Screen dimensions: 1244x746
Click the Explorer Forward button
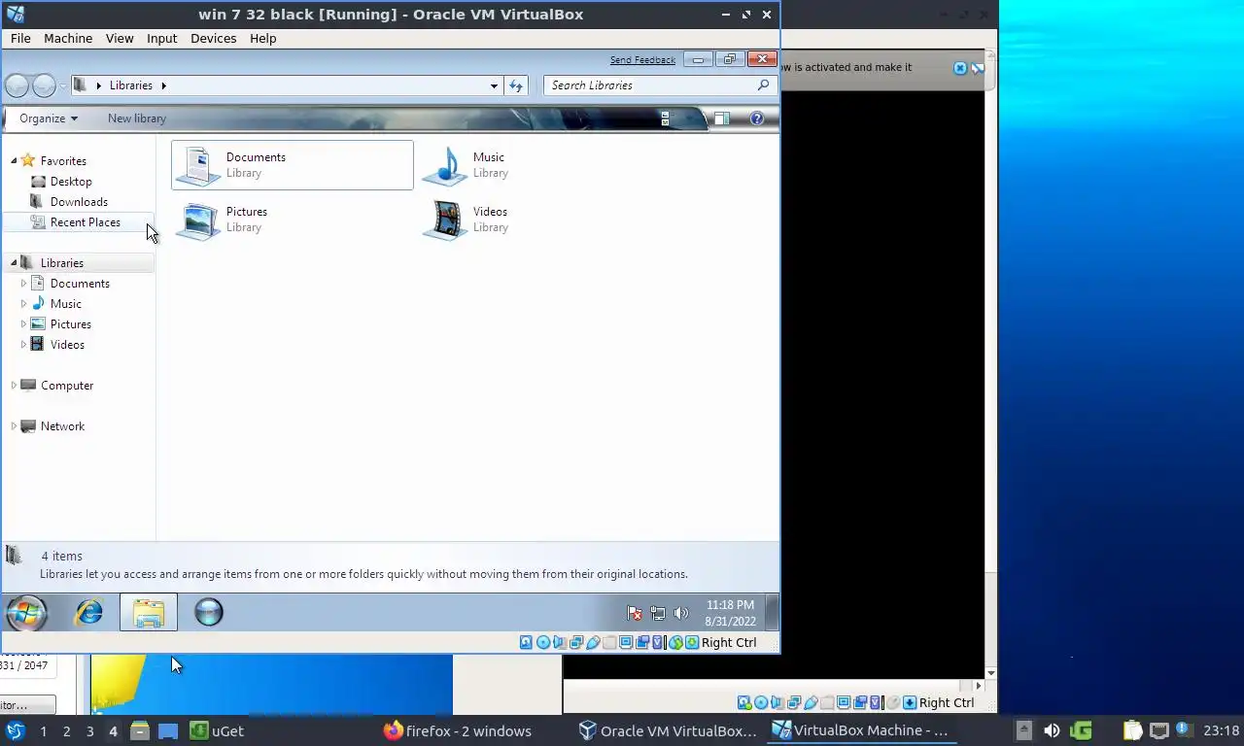tap(44, 85)
